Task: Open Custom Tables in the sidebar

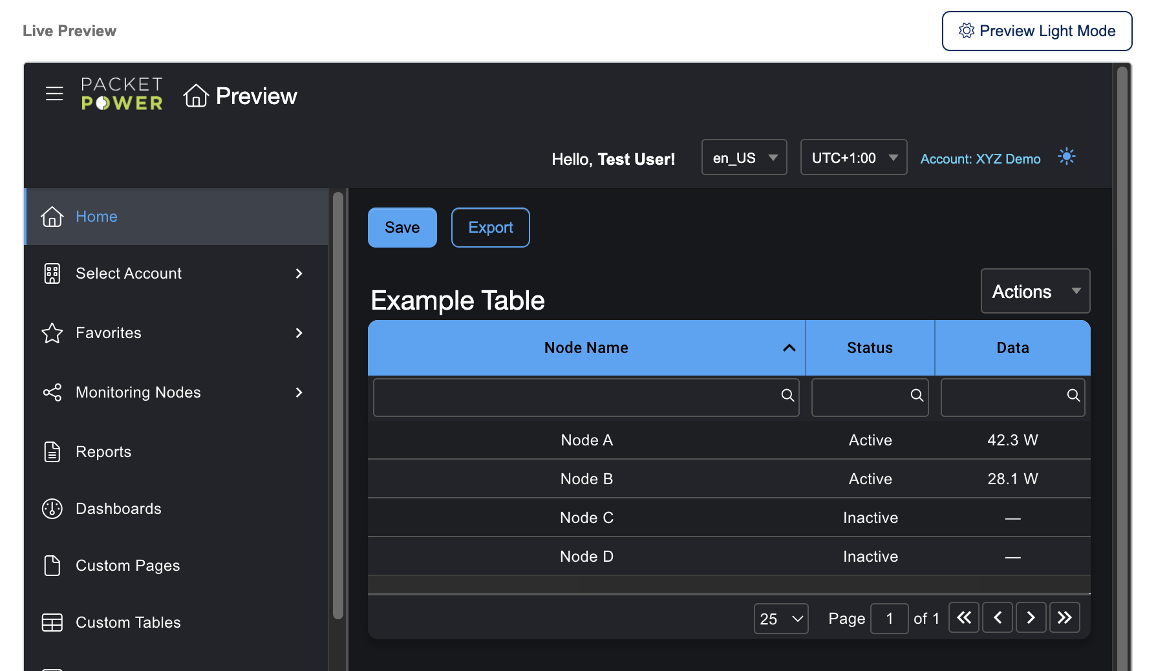Action: pos(177,623)
